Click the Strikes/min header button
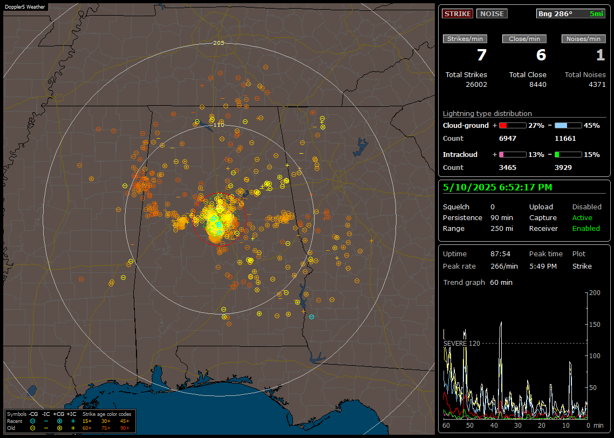 pos(465,39)
